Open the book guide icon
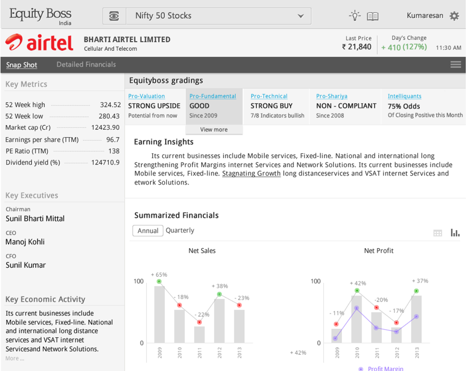This screenshot has width=467, height=371. tap(373, 16)
